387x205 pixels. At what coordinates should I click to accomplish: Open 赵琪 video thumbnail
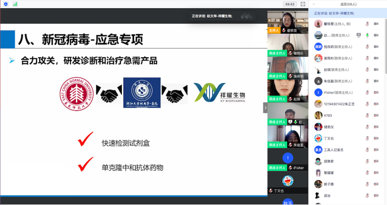pos(288,91)
